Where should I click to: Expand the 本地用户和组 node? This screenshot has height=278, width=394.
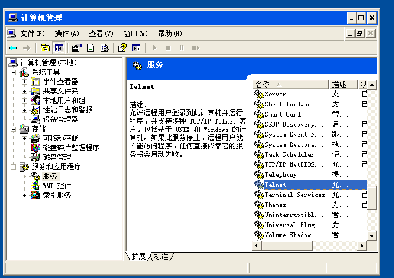pyautogui.click(x=24, y=101)
